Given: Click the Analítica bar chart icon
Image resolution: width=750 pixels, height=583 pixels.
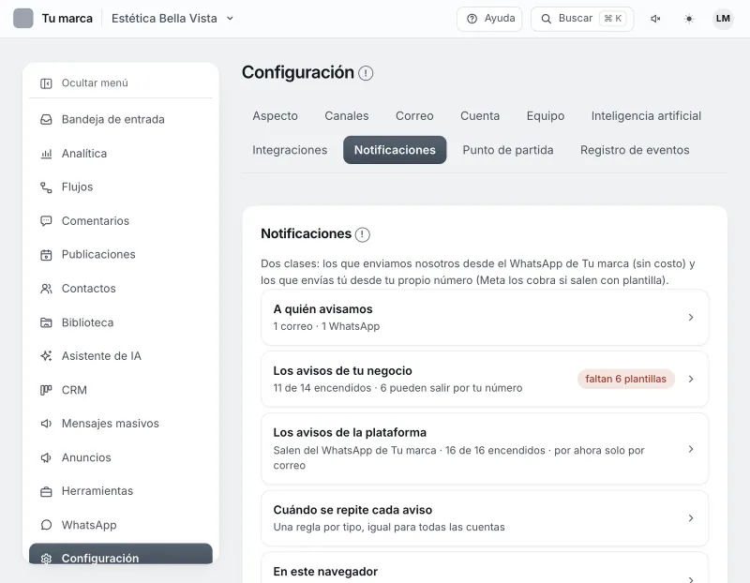Looking at the screenshot, I should click(46, 154).
